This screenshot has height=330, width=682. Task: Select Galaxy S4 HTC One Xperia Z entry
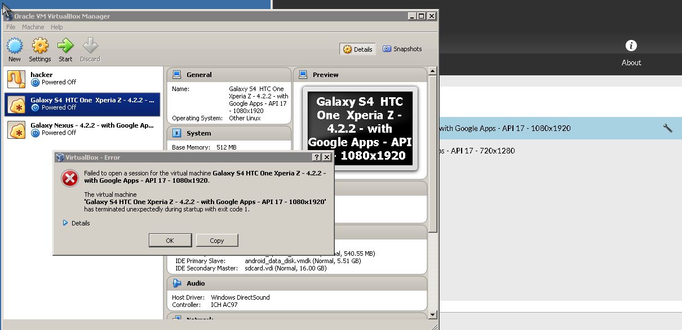pos(82,104)
